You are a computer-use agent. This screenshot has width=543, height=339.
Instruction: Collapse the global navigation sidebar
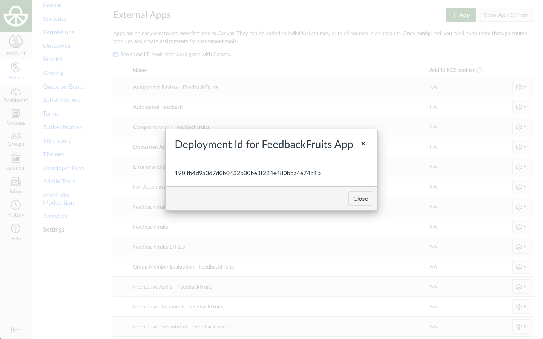tap(16, 330)
